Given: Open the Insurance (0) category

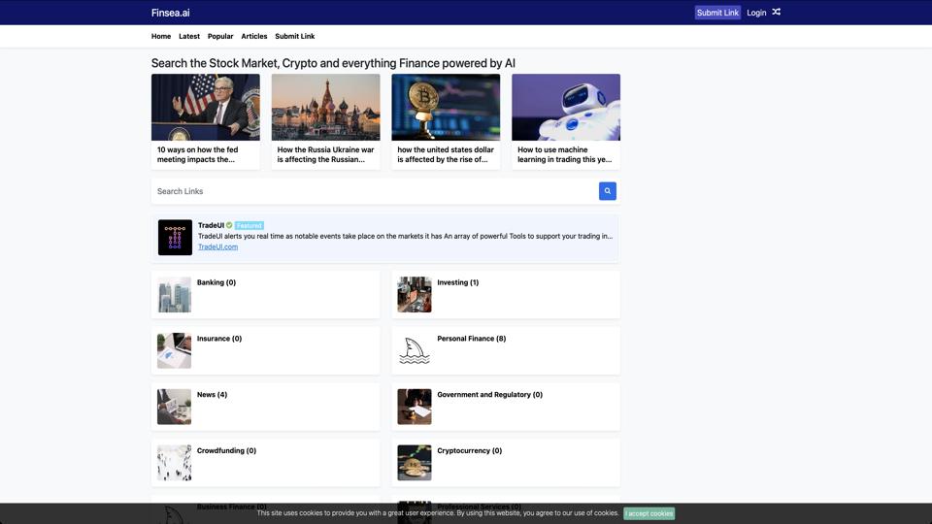Looking at the screenshot, I should point(219,339).
